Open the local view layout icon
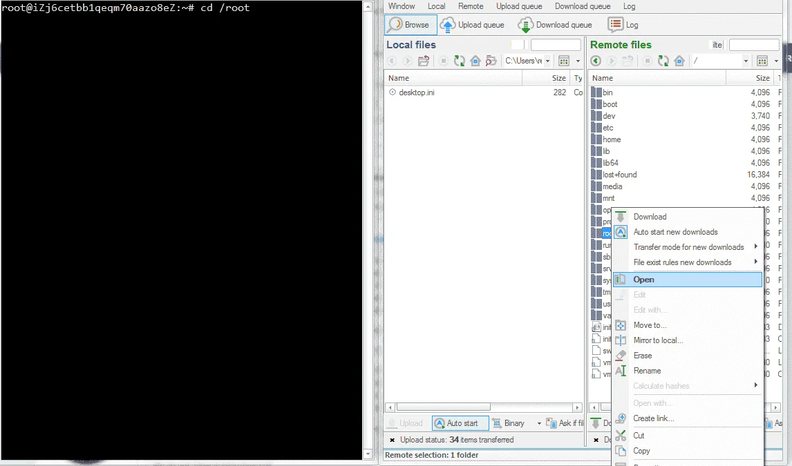Image resolution: width=792 pixels, height=466 pixels. (x=564, y=61)
